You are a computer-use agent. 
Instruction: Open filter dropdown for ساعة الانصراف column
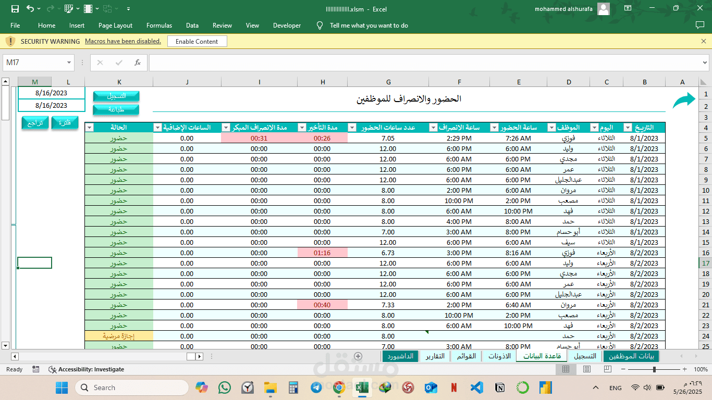433,128
